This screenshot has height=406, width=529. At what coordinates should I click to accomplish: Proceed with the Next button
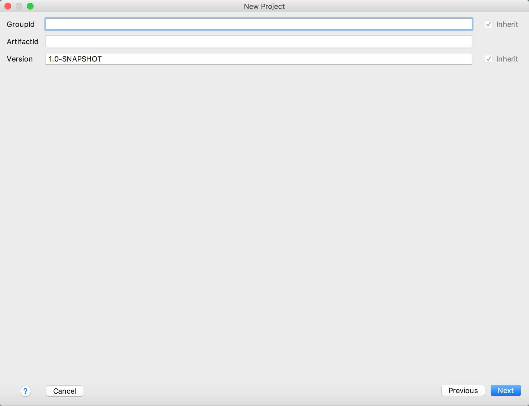(x=506, y=390)
